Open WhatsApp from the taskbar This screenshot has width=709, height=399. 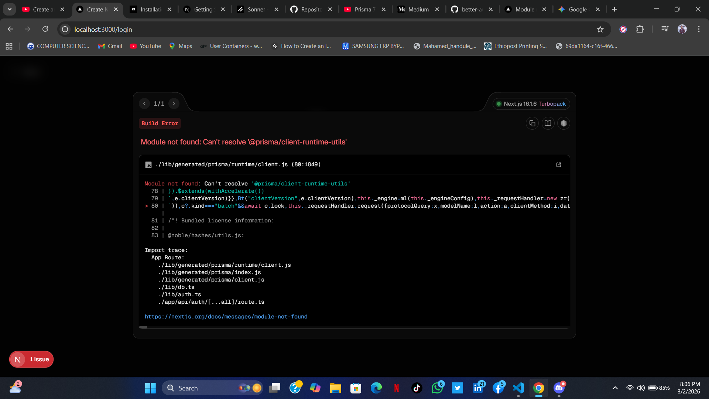(437, 388)
